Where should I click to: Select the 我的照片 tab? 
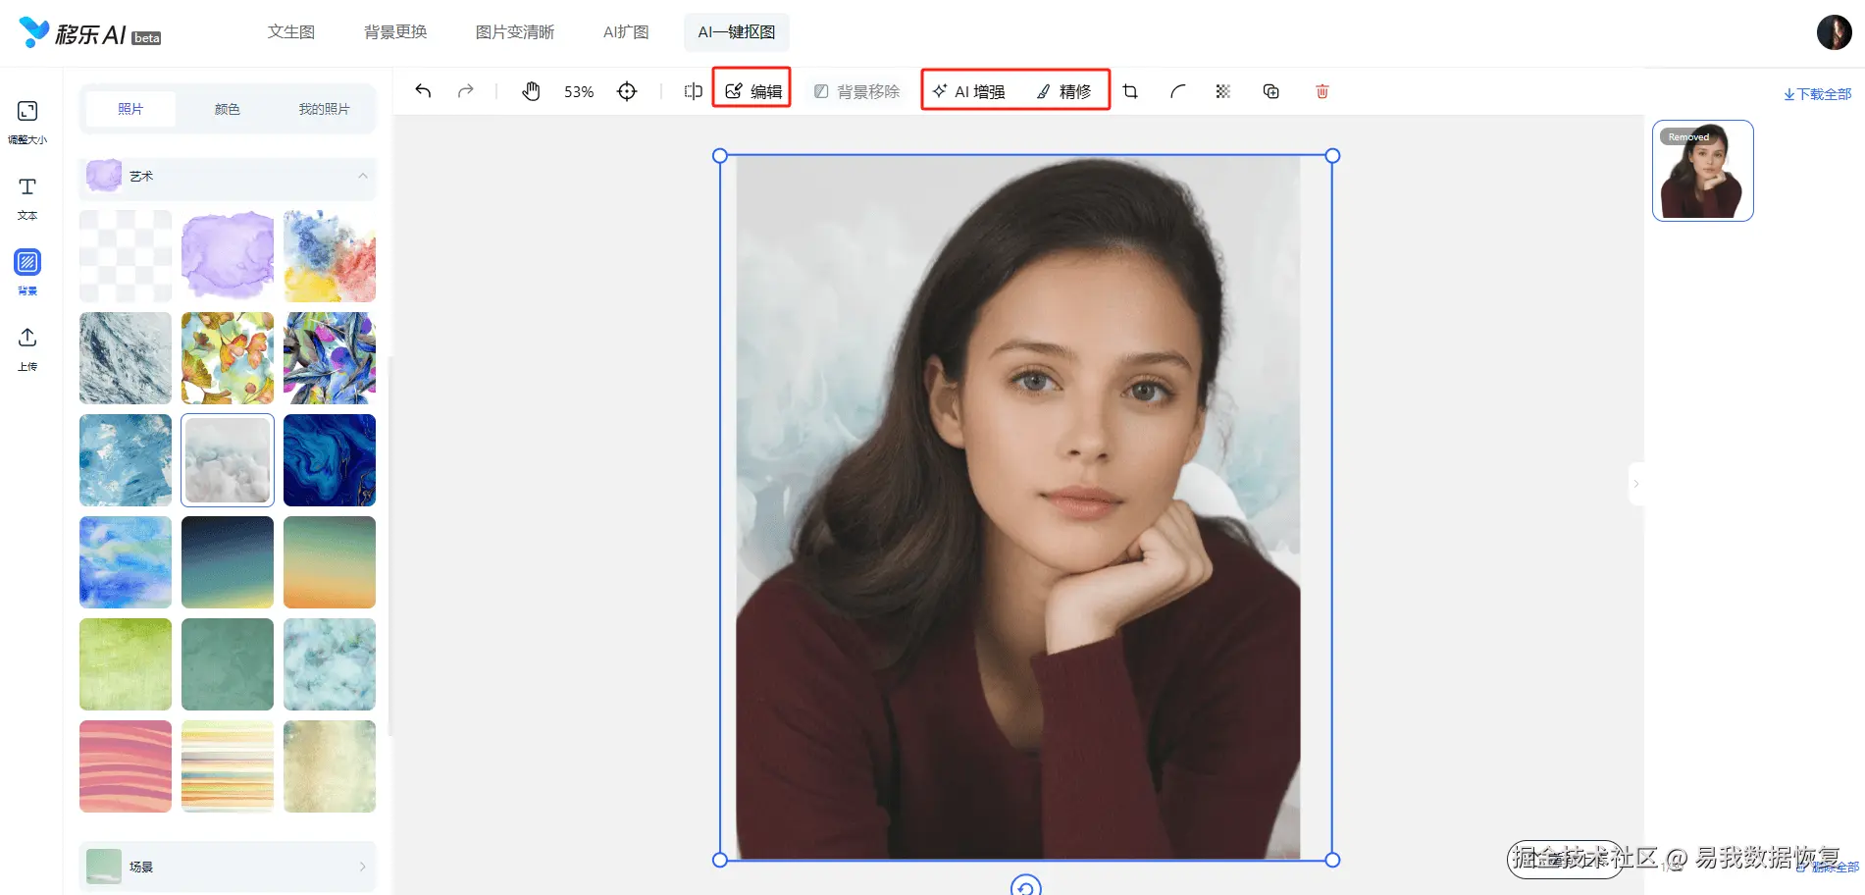(x=324, y=109)
